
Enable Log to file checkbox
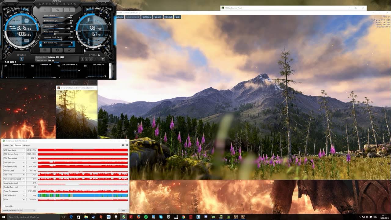tap(4, 206)
